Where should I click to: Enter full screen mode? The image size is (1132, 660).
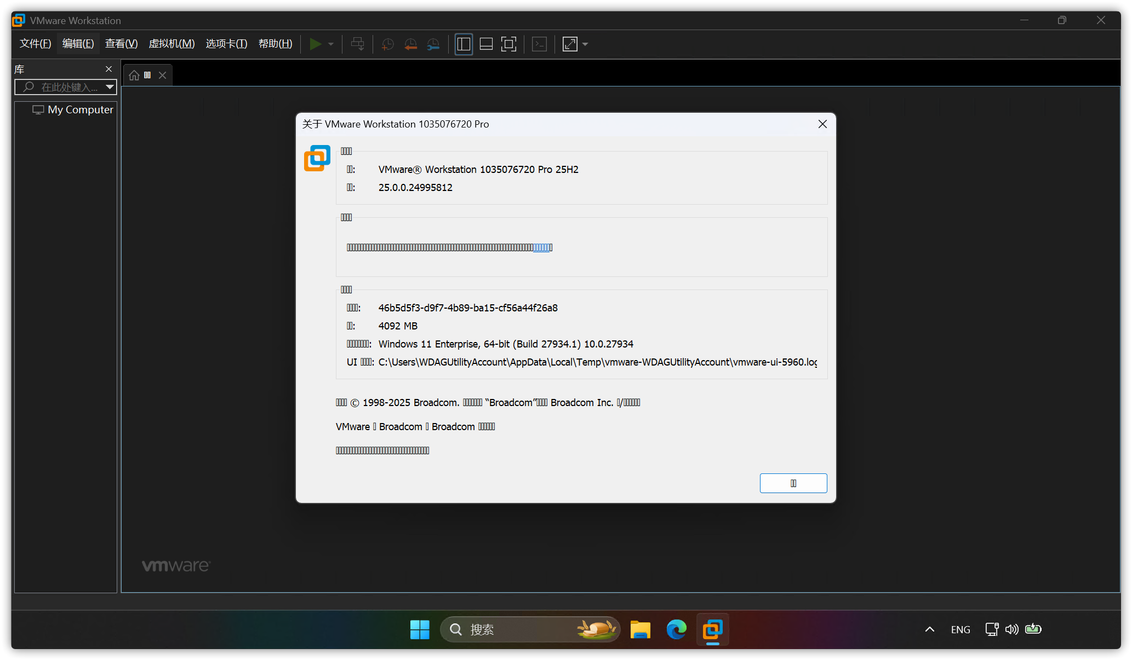coord(508,44)
